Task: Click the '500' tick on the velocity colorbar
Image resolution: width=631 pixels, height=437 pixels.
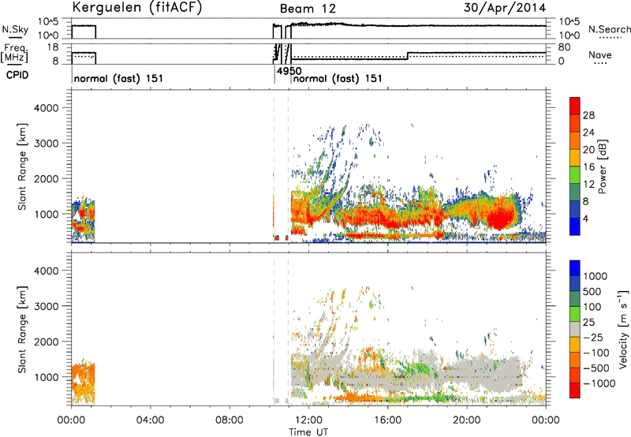Action: [x=592, y=292]
